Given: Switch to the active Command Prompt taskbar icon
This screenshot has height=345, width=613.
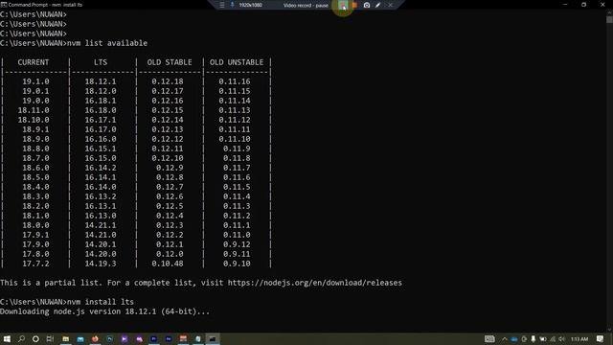Looking at the screenshot, I should pyautogui.click(x=213, y=338).
